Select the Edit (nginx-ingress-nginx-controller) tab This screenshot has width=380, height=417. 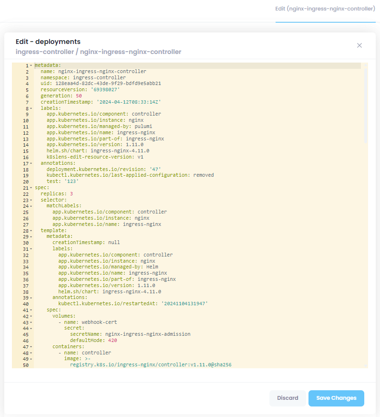(x=325, y=9)
